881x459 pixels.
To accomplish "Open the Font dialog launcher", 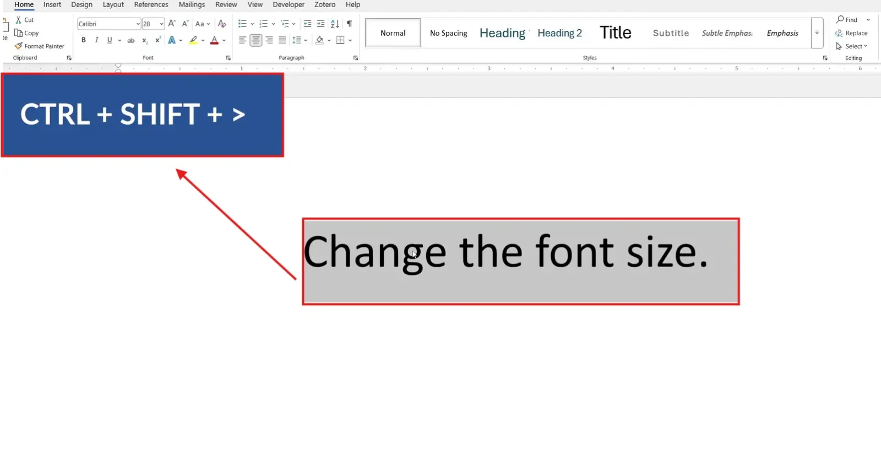I will point(228,58).
